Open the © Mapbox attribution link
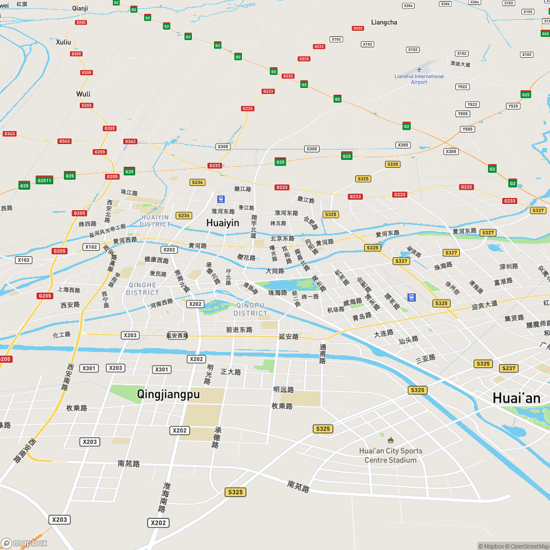550x550 pixels. [491, 546]
